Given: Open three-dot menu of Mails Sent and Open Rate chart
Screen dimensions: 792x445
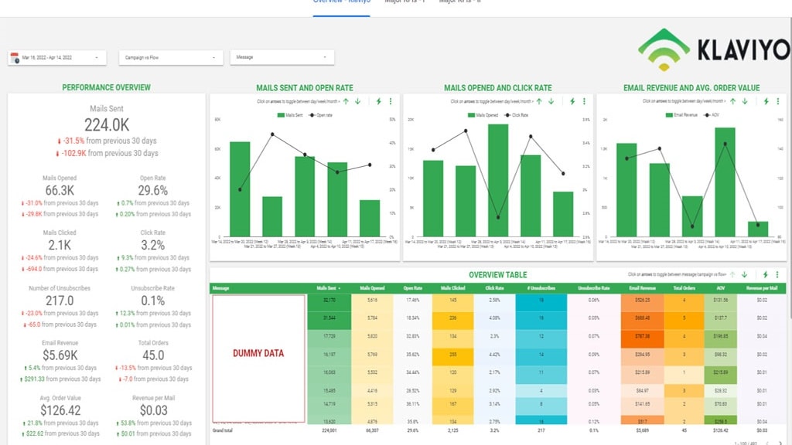Looking at the screenshot, I should [391, 101].
